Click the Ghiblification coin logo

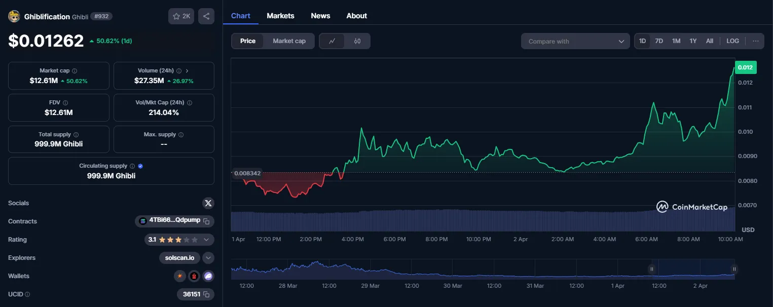pyautogui.click(x=14, y=16)
